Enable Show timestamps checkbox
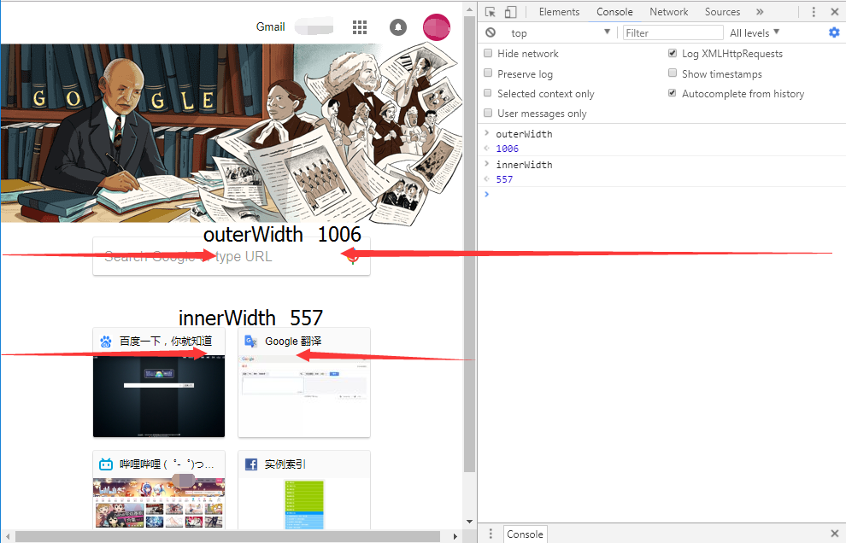Viewport: 846px width, 543px height. click(673, 73)
